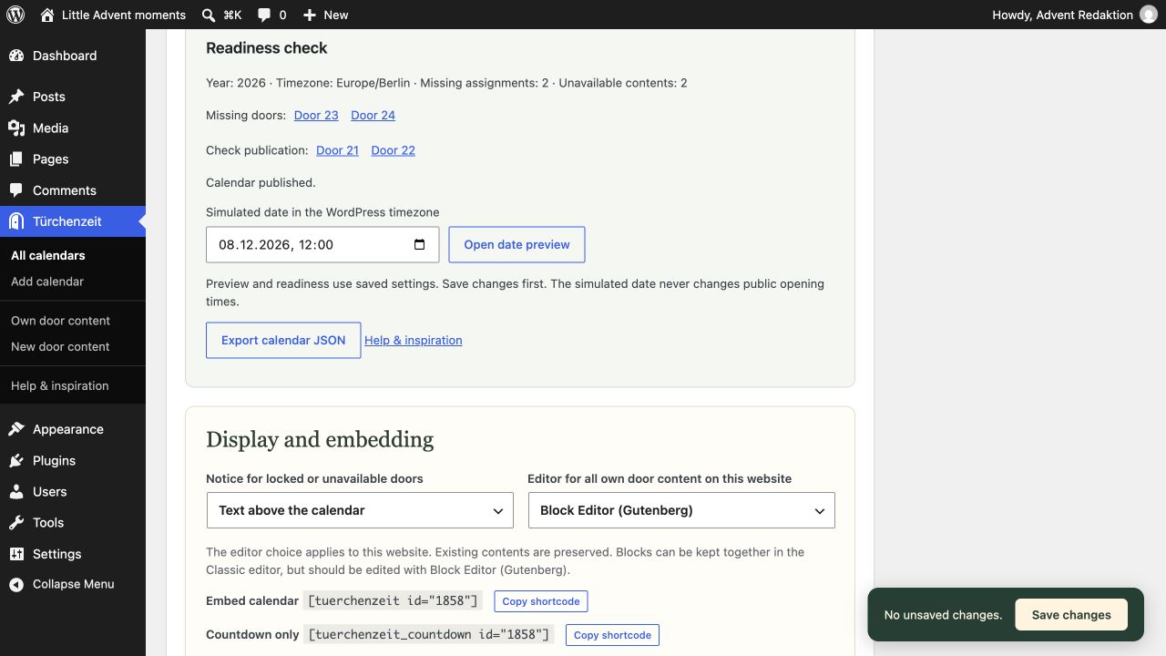Open the Door 21 publication link
1166x656 pixels.
click(337, 150)
